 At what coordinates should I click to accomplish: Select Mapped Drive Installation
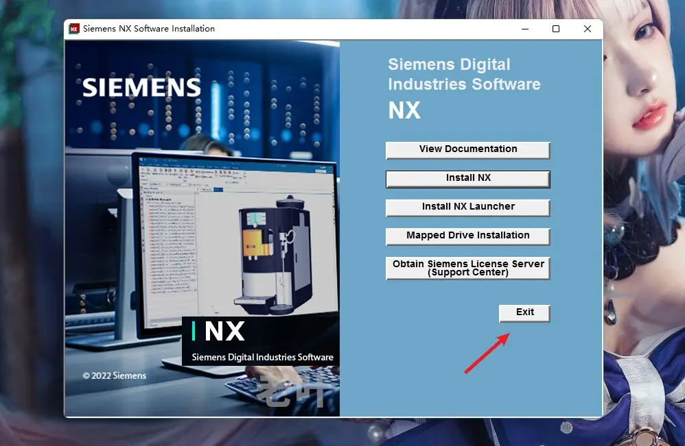point(467,236)
